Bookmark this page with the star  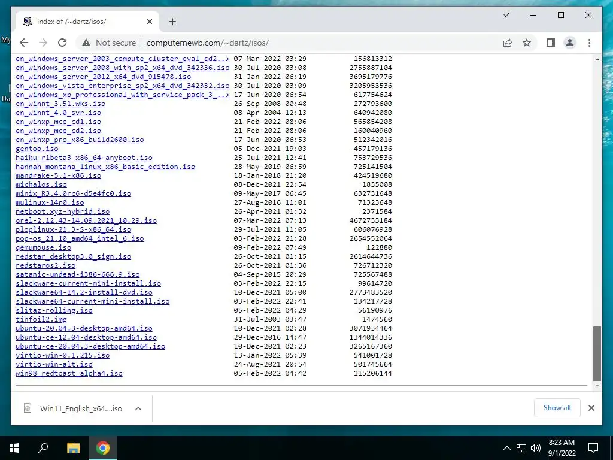[527, 43]
